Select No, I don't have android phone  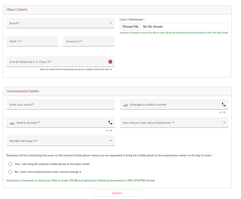pyautogui.click(x=10, y=172)
